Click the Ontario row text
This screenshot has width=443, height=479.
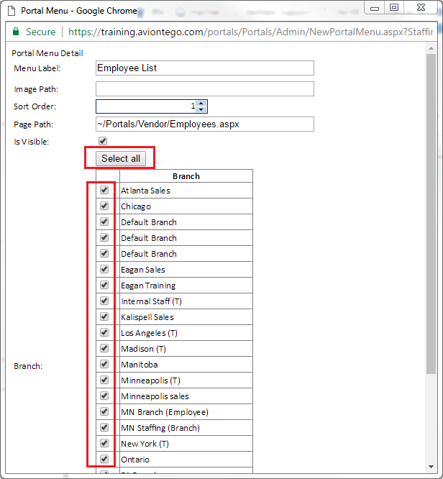(135, 460)
